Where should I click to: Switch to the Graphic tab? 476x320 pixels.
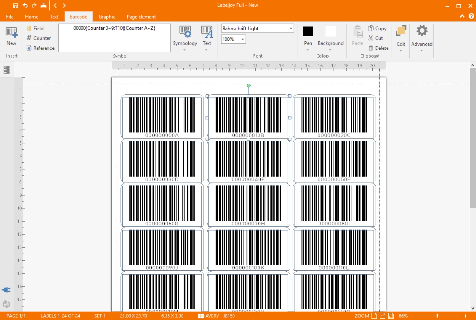click(107, 17)
